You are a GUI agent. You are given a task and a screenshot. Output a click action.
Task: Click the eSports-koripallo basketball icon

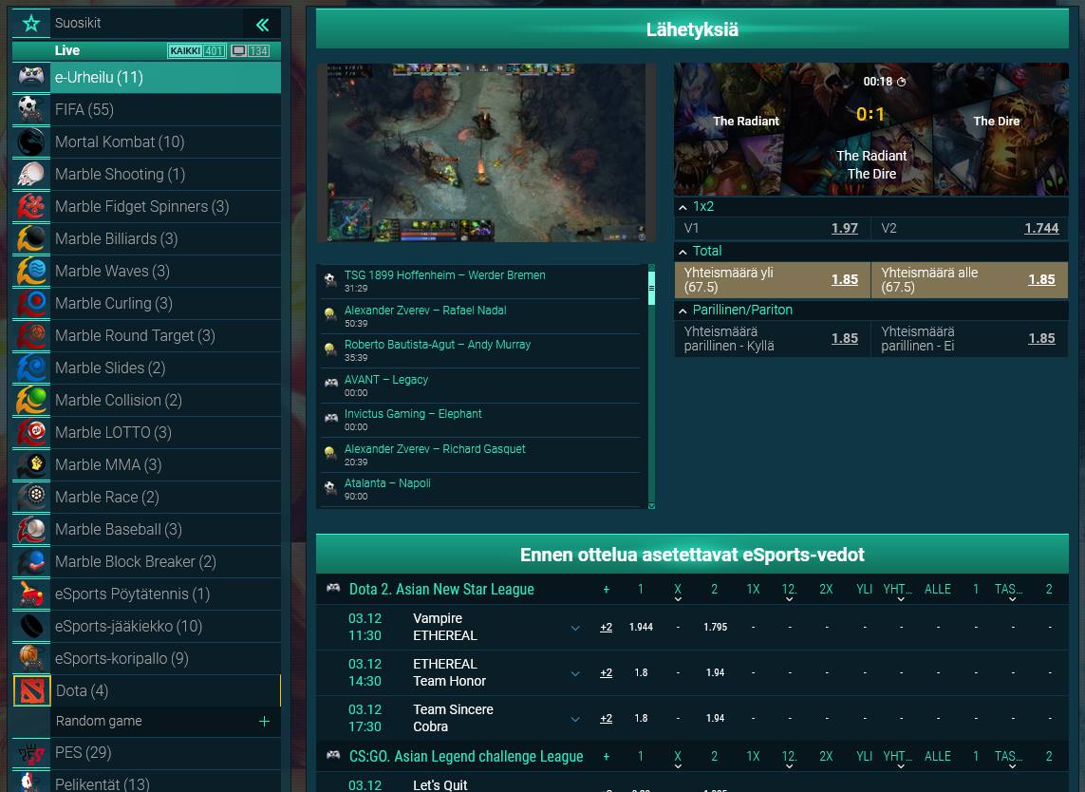(31, 658)
